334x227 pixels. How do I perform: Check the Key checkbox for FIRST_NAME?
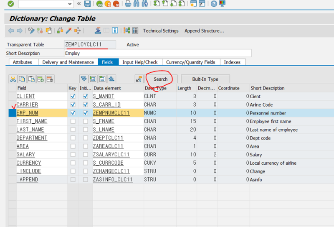pos(73,121)
